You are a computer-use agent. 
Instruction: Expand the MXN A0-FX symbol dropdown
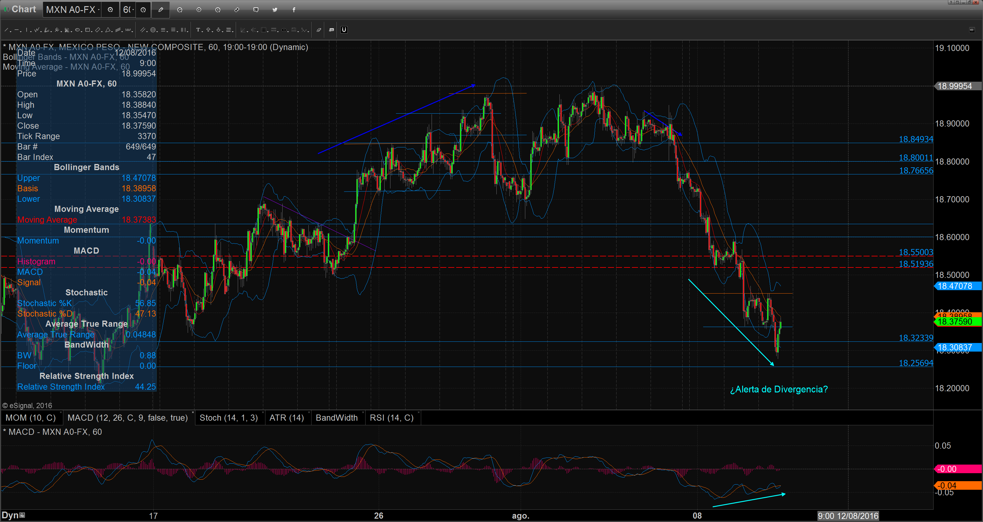tap(99, 10)
